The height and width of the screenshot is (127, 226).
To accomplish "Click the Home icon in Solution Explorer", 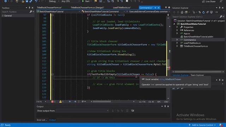I will 182,12.
